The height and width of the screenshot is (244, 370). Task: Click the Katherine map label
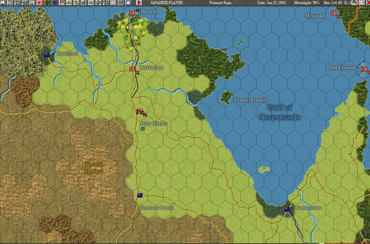tap(152, 68)
